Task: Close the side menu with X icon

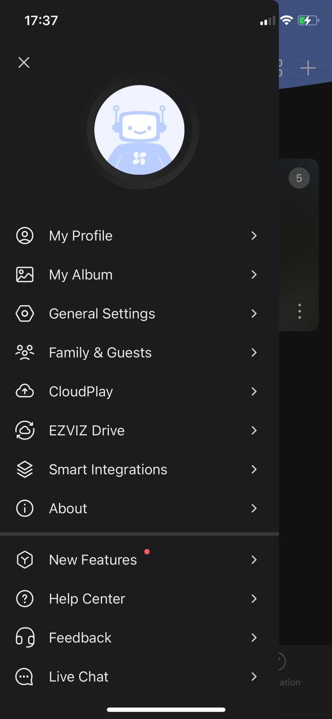Action: click(24, 62)
